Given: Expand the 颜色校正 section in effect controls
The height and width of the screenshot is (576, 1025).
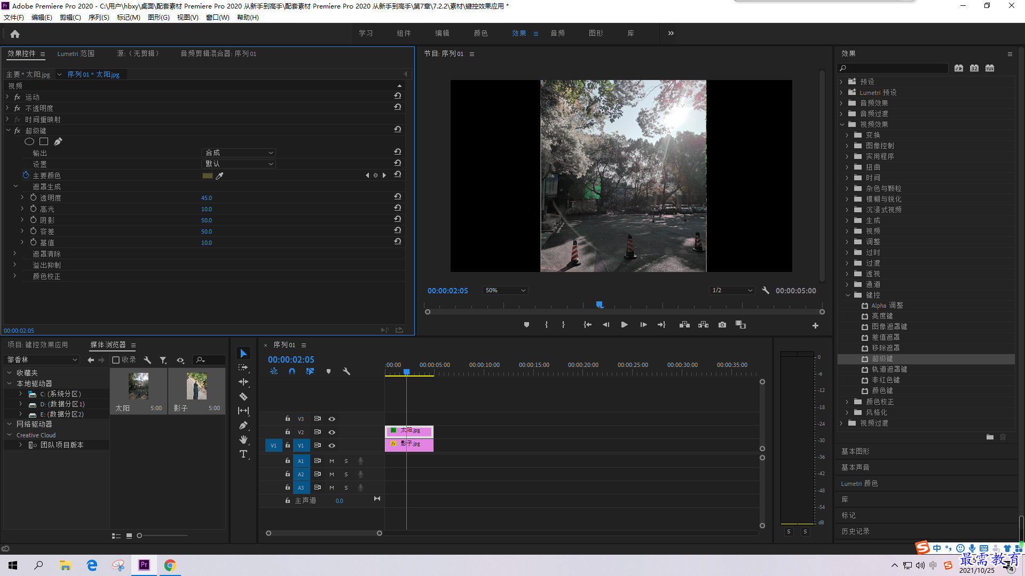Looking at the screenshot, I should coord(15,276).
